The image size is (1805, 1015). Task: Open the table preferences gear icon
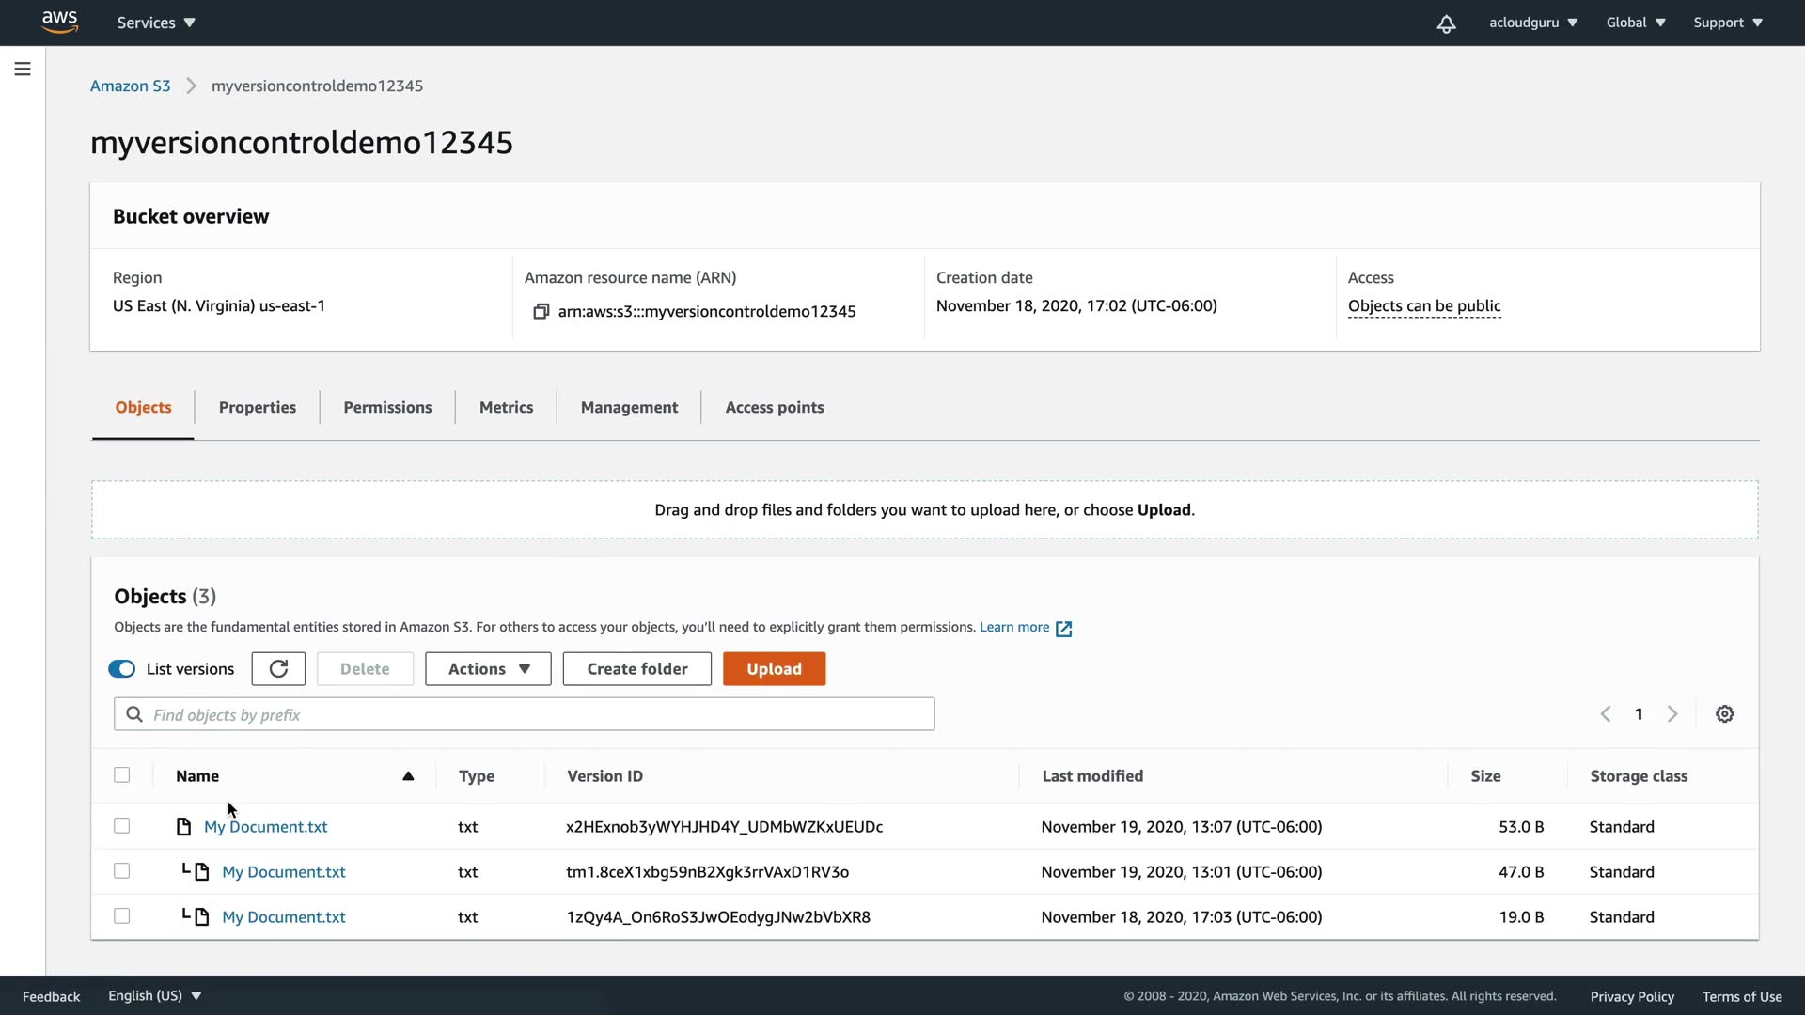[x=1724, y=714]
